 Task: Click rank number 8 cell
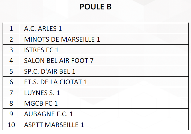click(x=11, y=103)
